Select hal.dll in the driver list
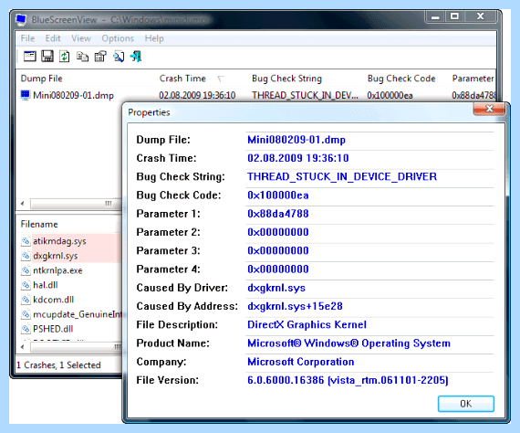 (45, 285)
